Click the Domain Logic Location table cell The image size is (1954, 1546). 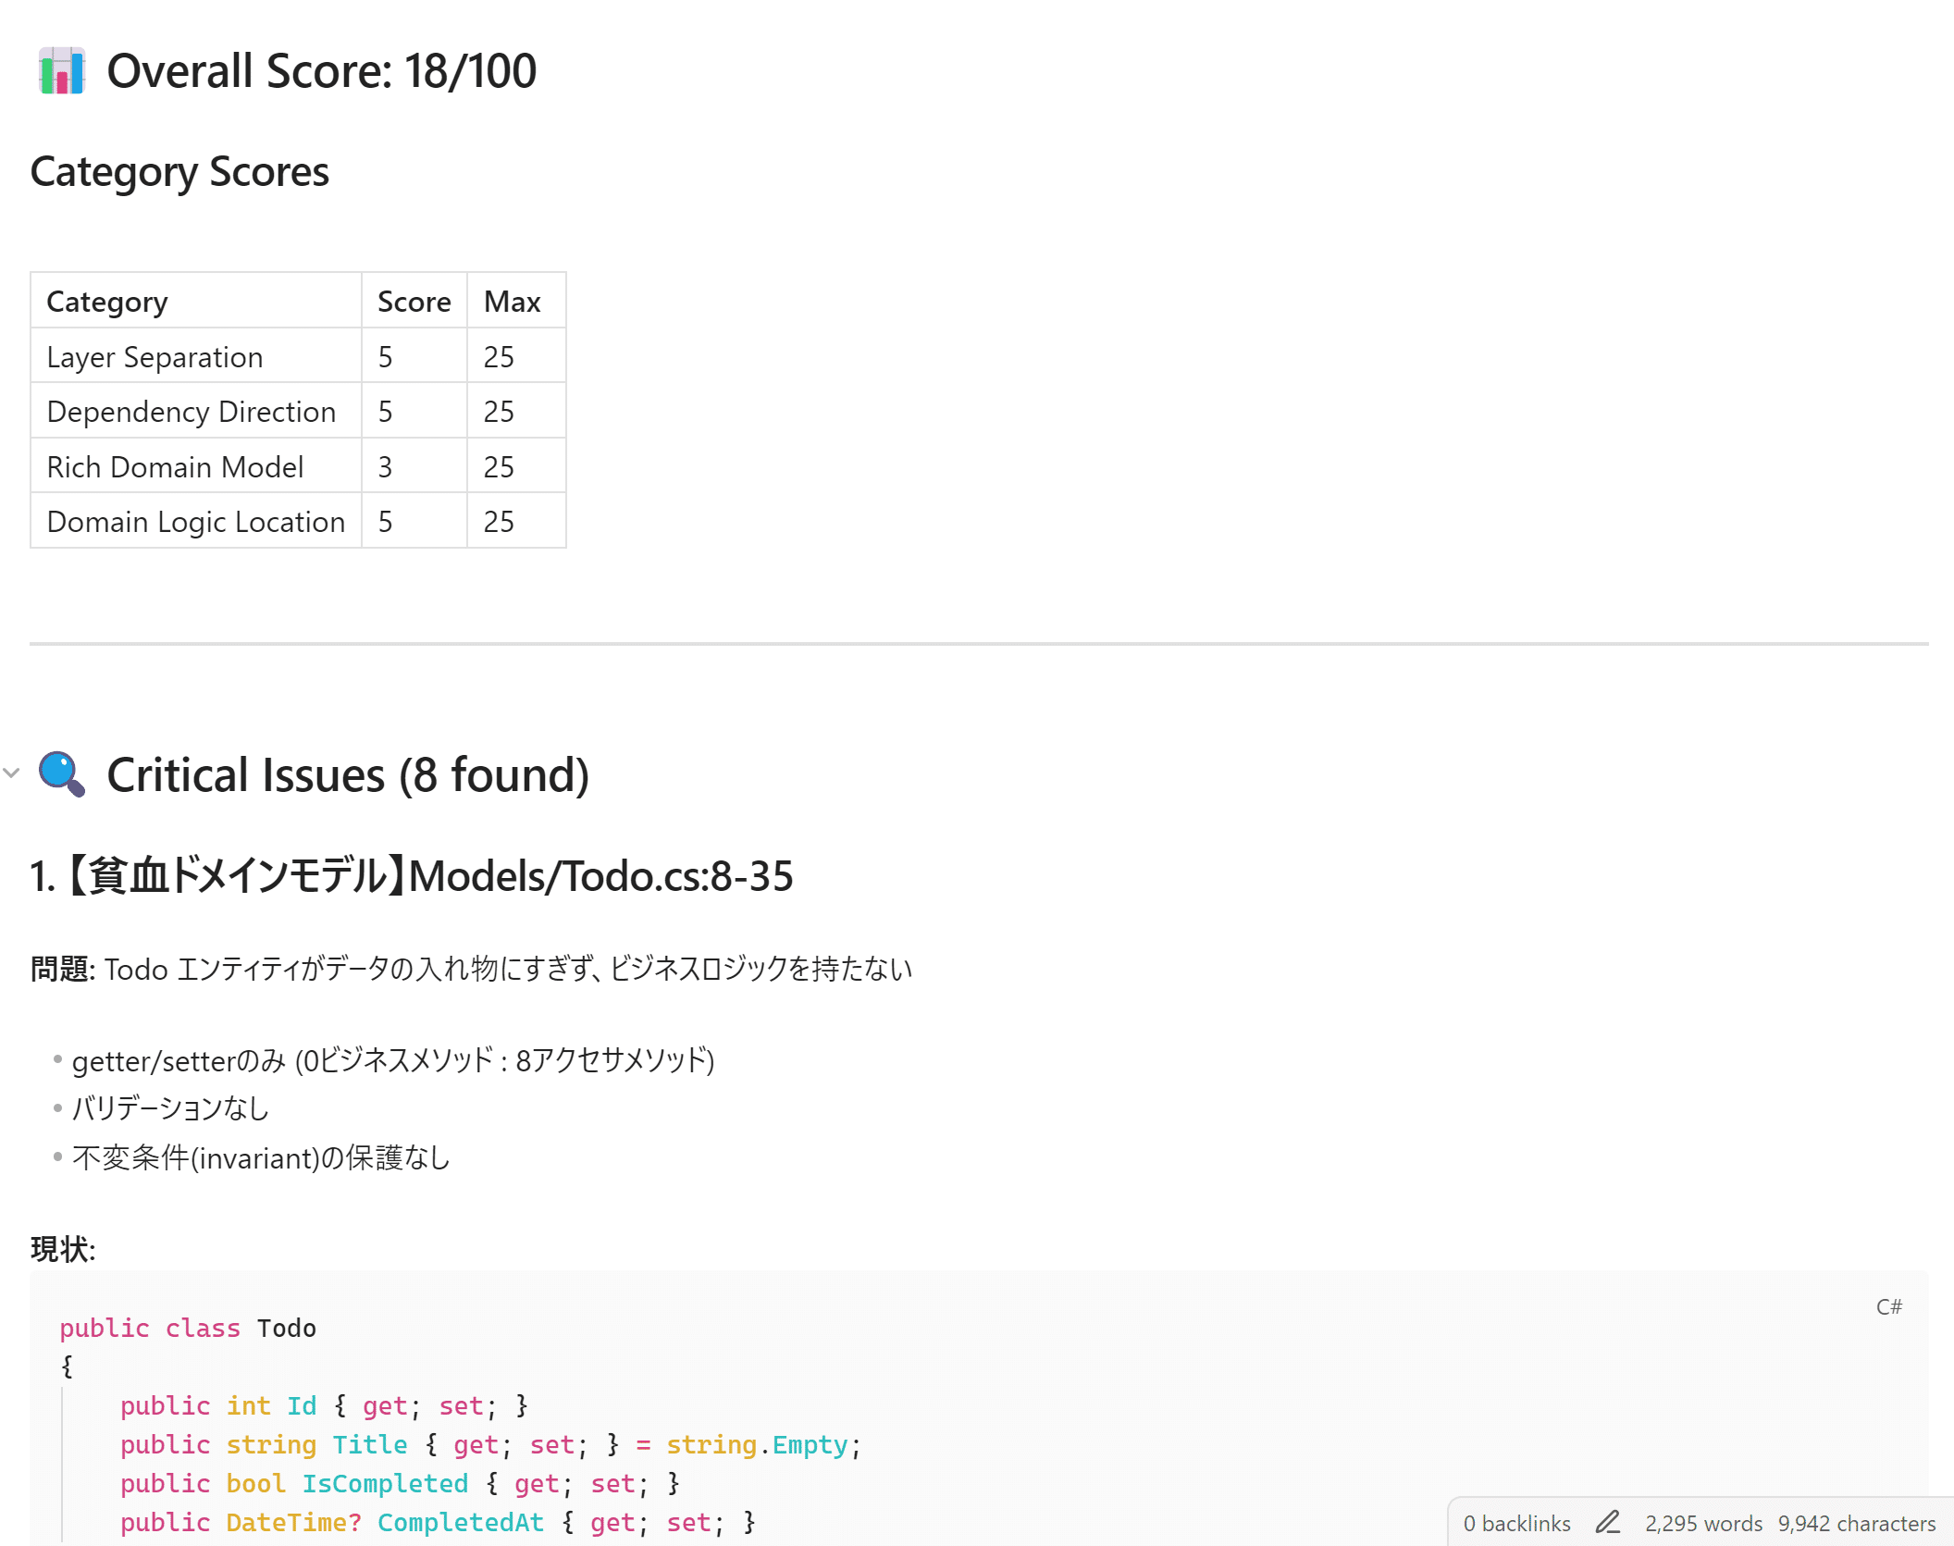pyautogui.click(x=195, y=522)
